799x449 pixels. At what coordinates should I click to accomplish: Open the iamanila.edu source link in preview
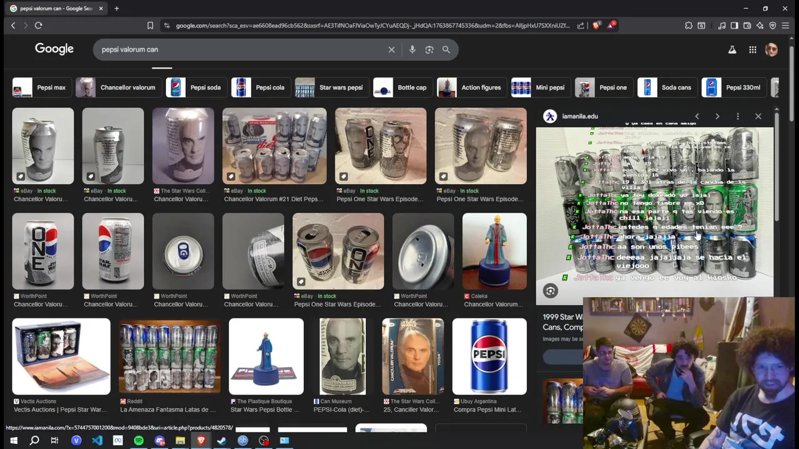580,116
